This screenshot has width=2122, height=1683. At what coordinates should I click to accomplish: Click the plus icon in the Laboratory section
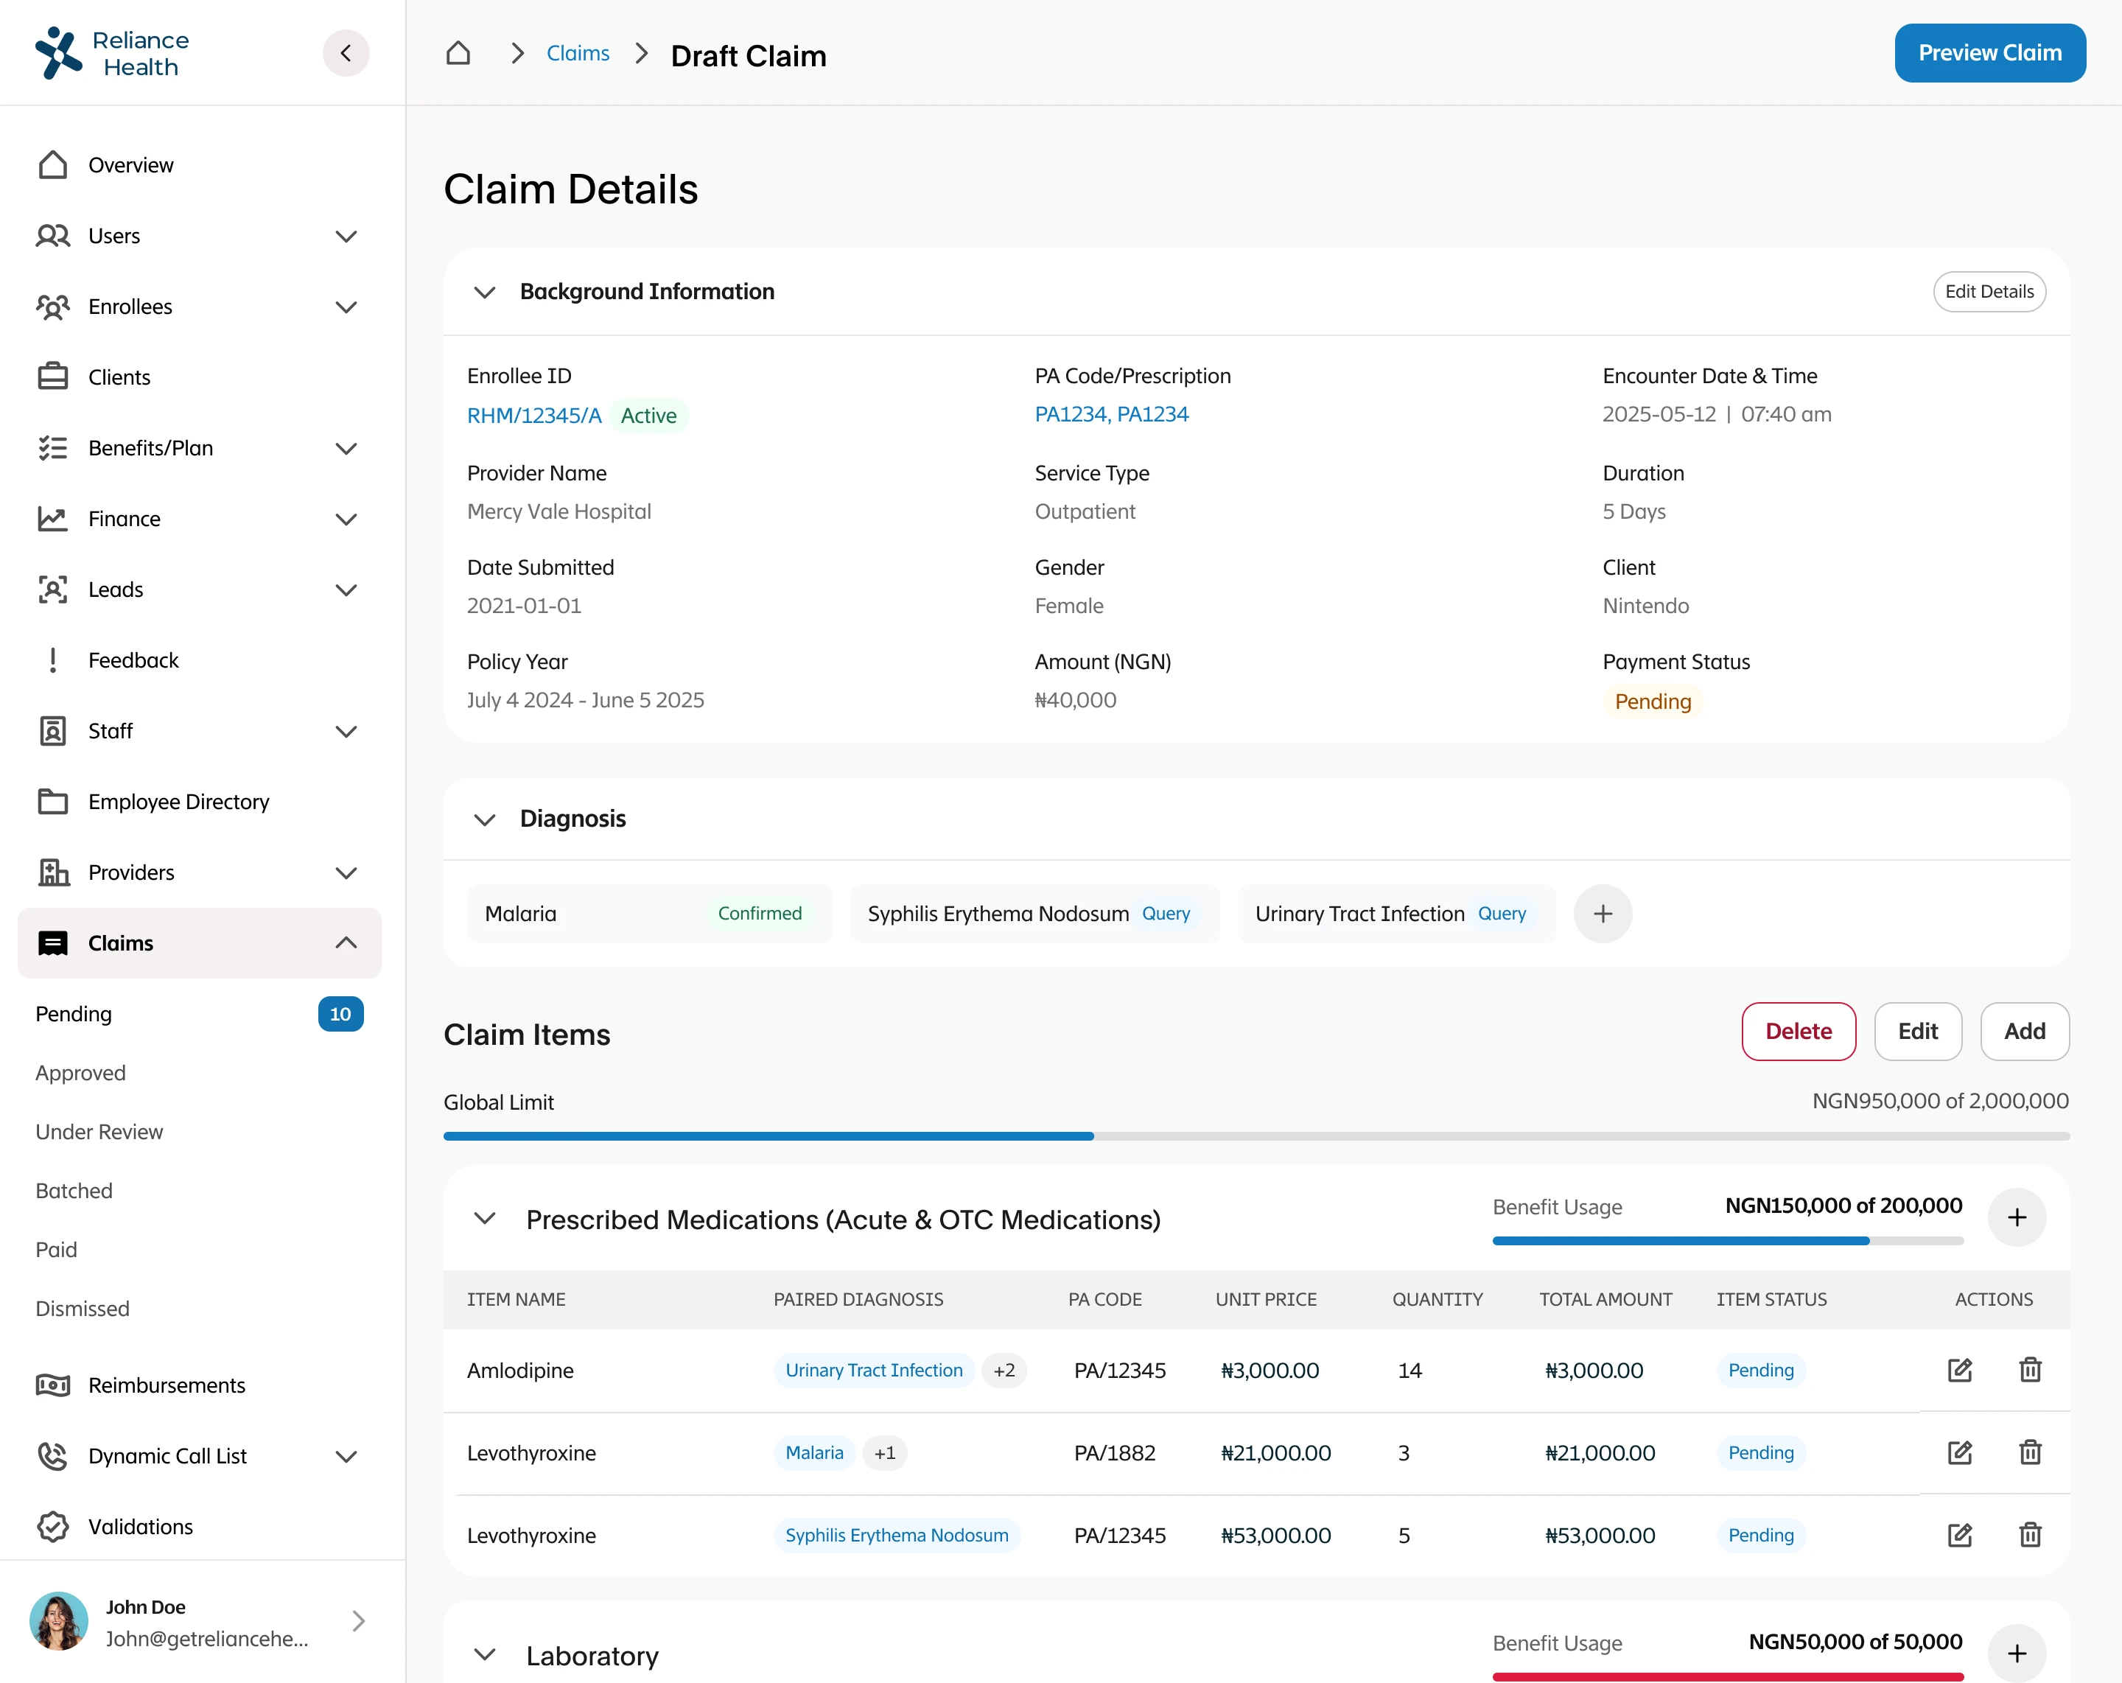pos(2016,1654)
